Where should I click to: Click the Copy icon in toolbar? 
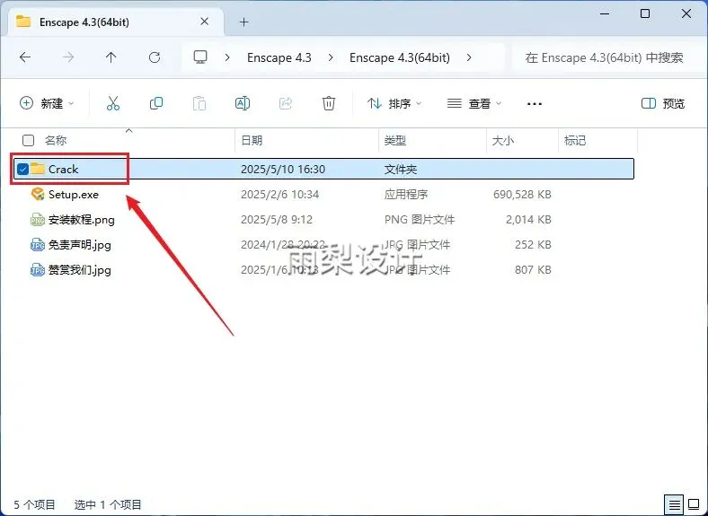pos(156,103)
